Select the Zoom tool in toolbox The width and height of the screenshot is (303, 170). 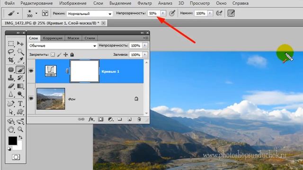point(20,129)
